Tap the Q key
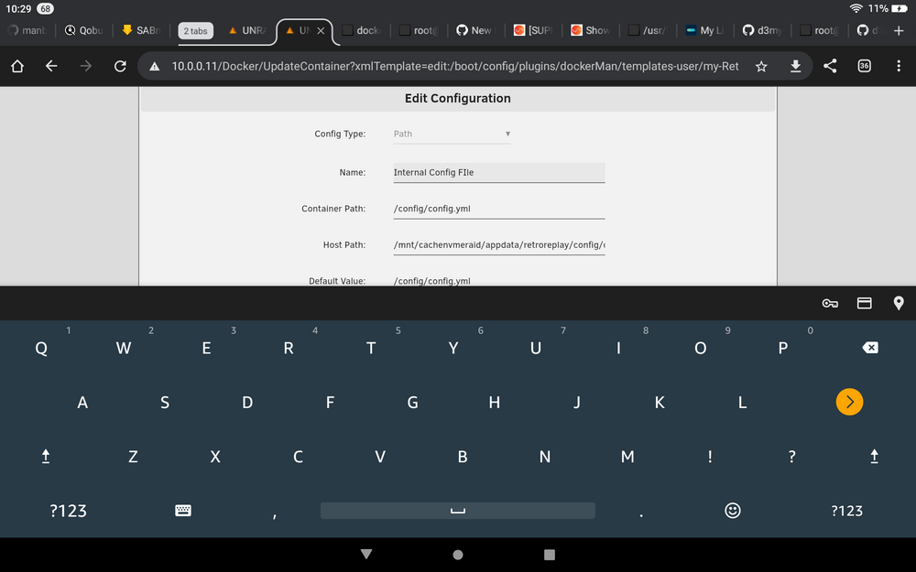The width and height of the screenshot is (916, 572). pos(41,349)
